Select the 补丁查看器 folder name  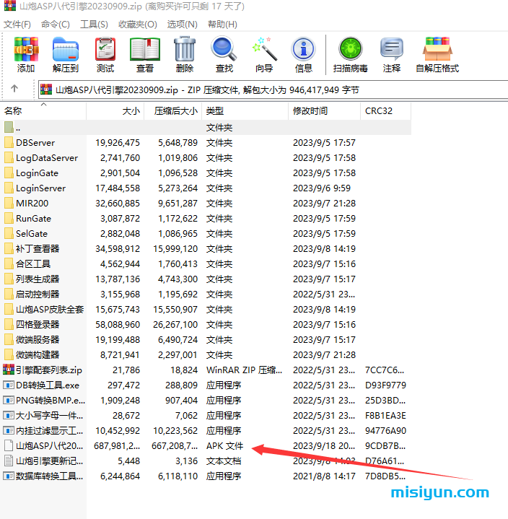pos(38,249)
